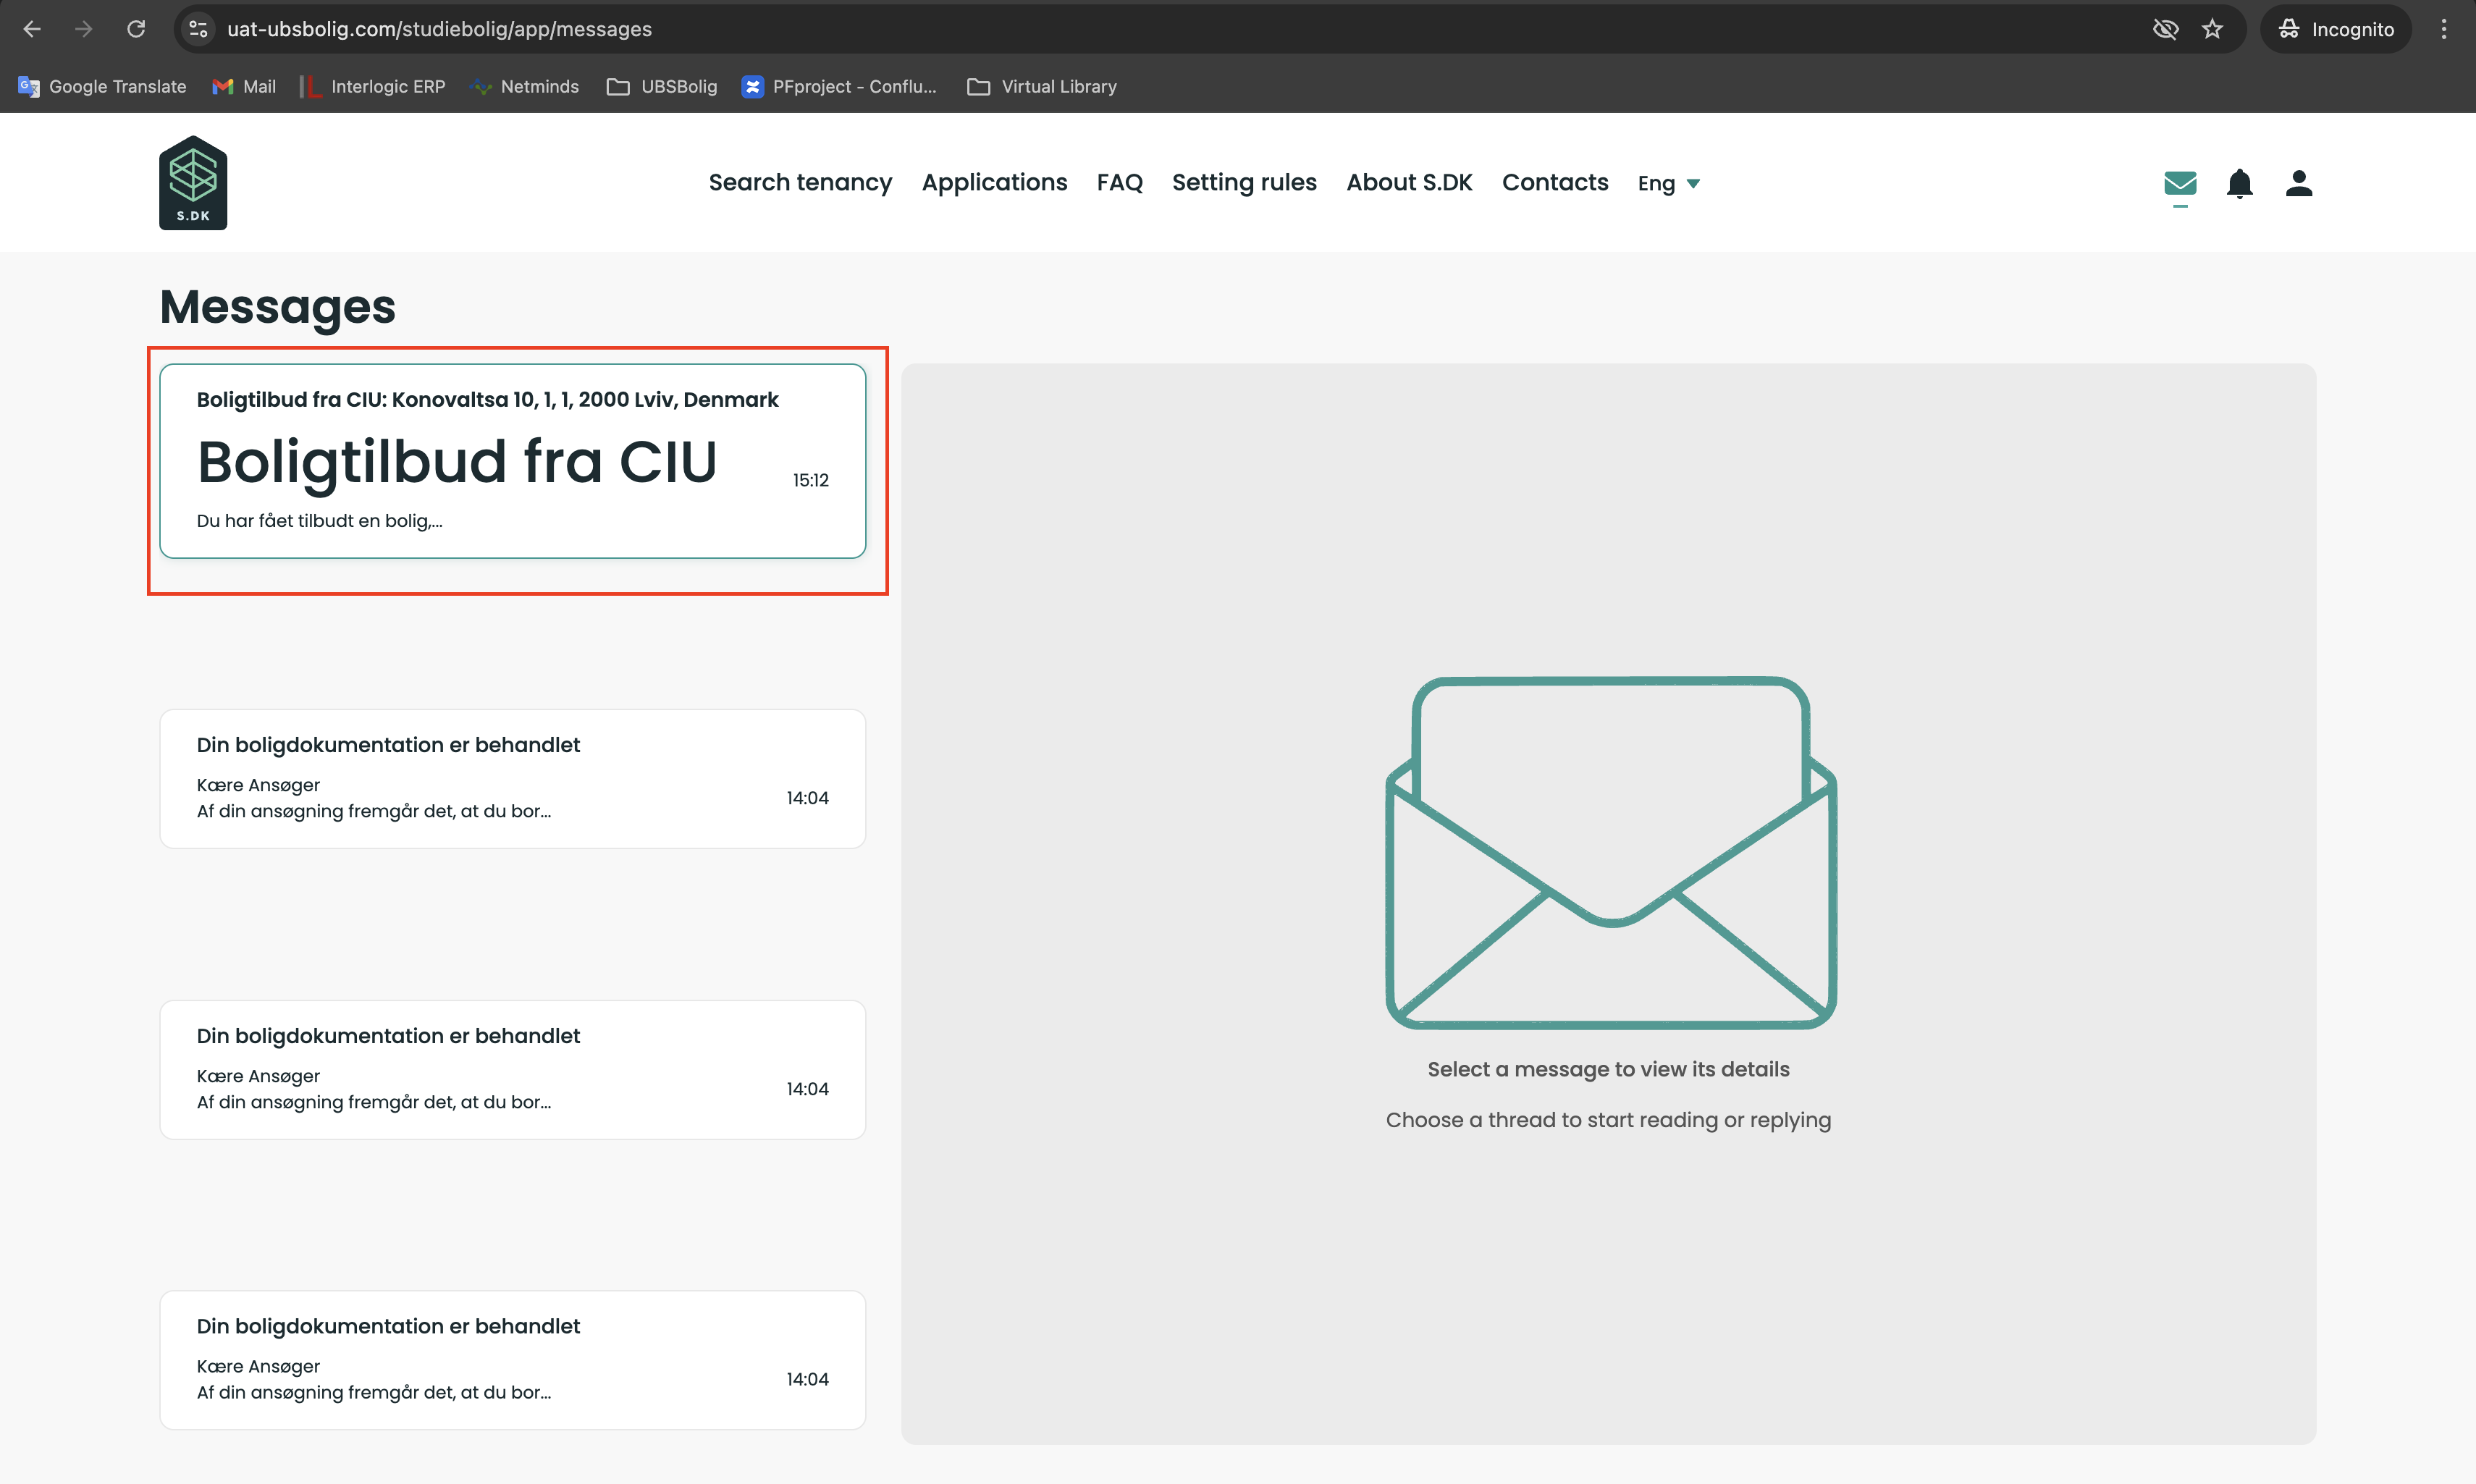Open first Din boligdokumentation er behandlet message

513,779
